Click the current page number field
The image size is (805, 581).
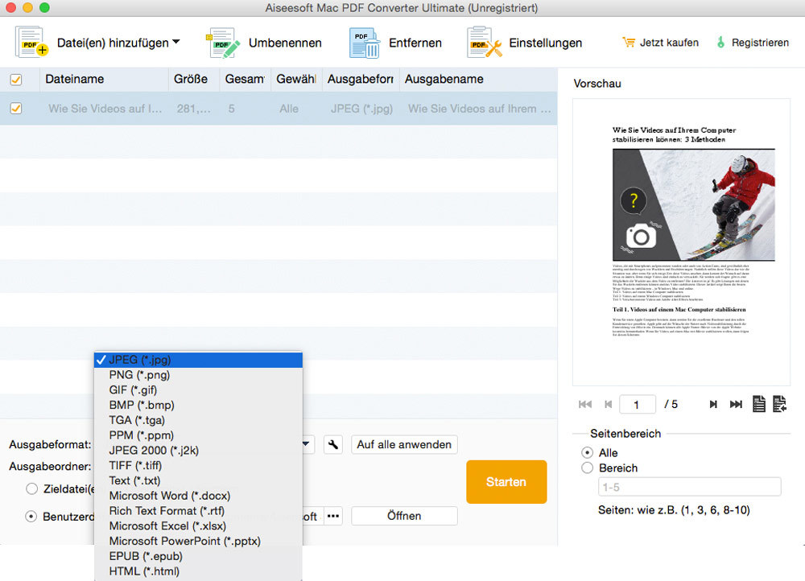point(637,405)
